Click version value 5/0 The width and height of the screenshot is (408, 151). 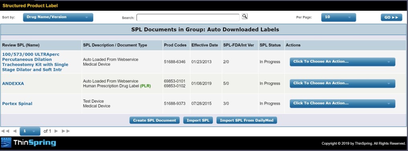click(x=226, y=83)
